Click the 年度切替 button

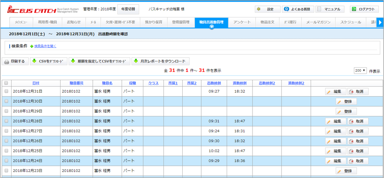coord(128,9)
